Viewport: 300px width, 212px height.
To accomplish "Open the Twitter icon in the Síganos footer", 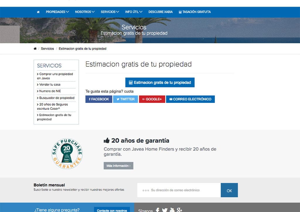I will point(165,210).
